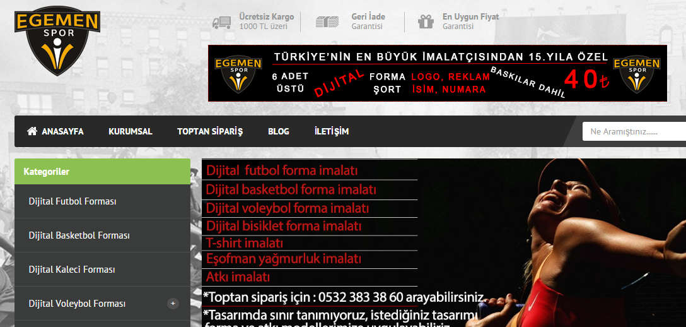The image size is (686, 327).
Task: Click 'Dijital futbol forma imalatı' slider text
Action: tap(282, 170)
